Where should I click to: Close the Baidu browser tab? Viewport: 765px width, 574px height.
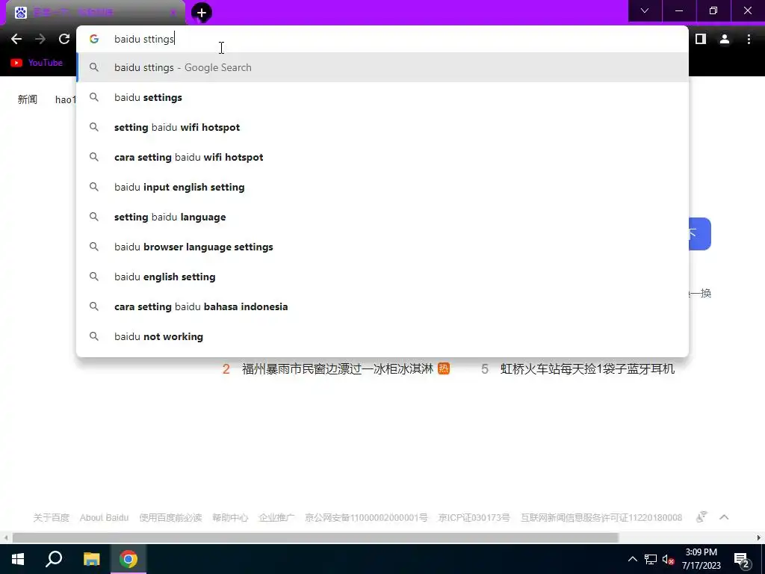173,13
